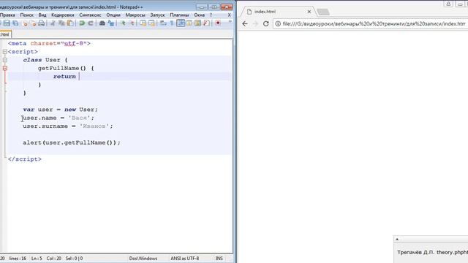Toggle synchronized vertical scrolling icon
This screenshot has width=468, height=263.
143,23
